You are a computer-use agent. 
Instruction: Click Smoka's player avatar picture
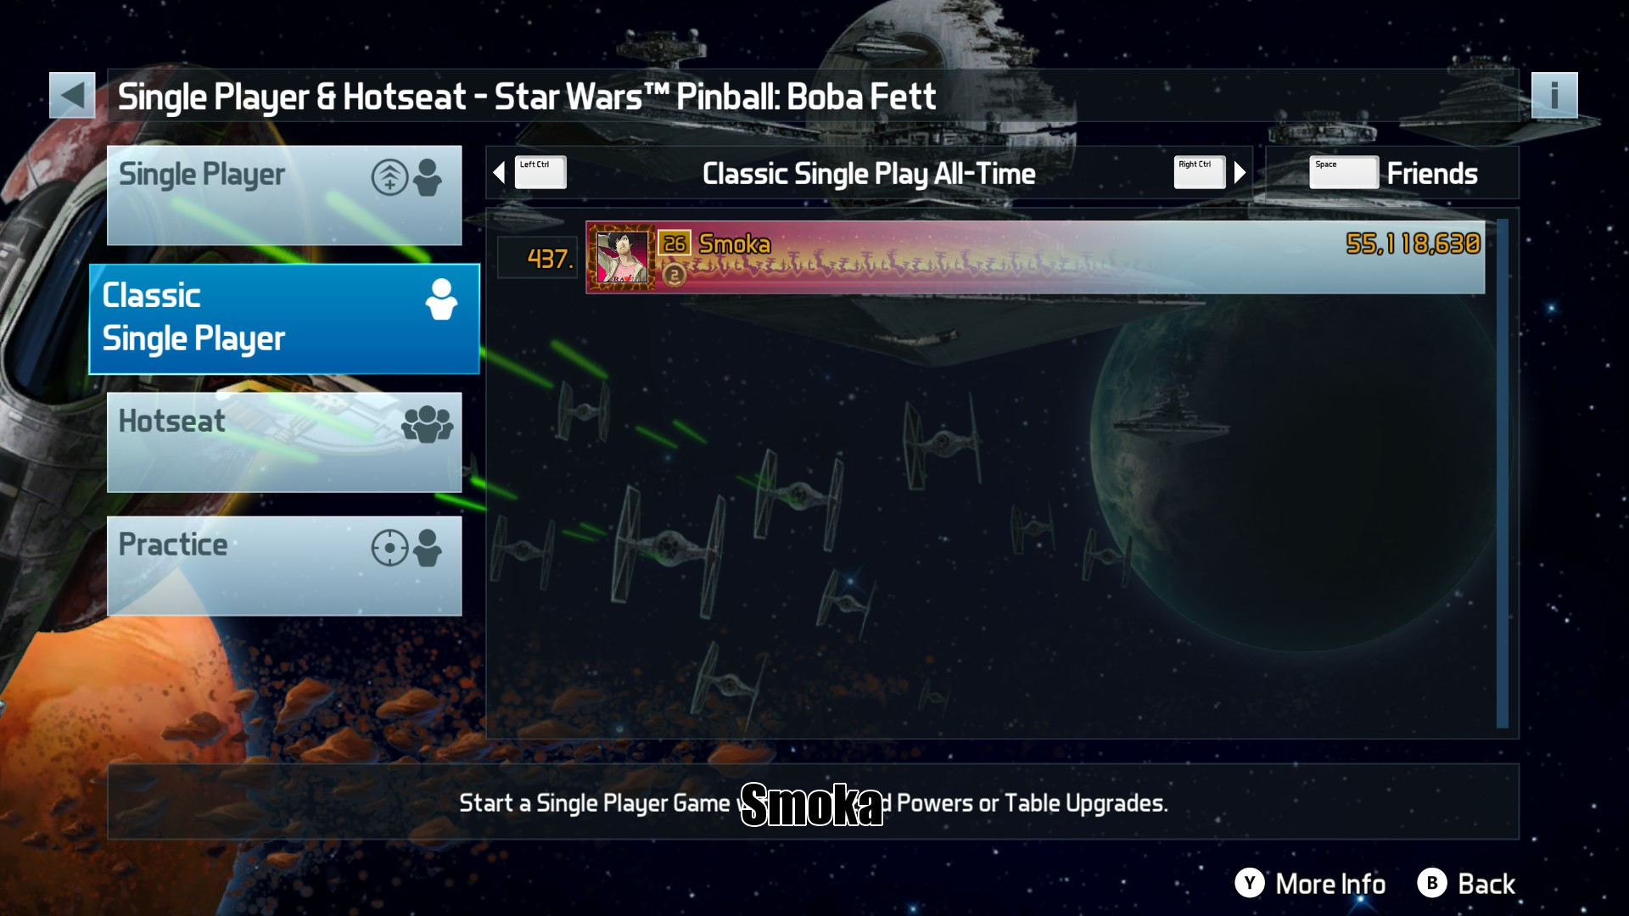pyautogui.click(x=621, y=257)
